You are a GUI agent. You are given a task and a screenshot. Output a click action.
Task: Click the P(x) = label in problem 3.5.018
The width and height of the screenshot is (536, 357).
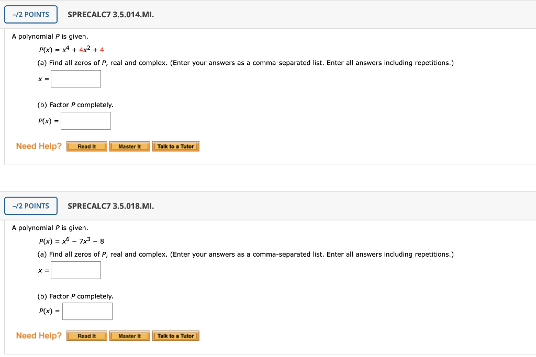click(x=49, y=310)
